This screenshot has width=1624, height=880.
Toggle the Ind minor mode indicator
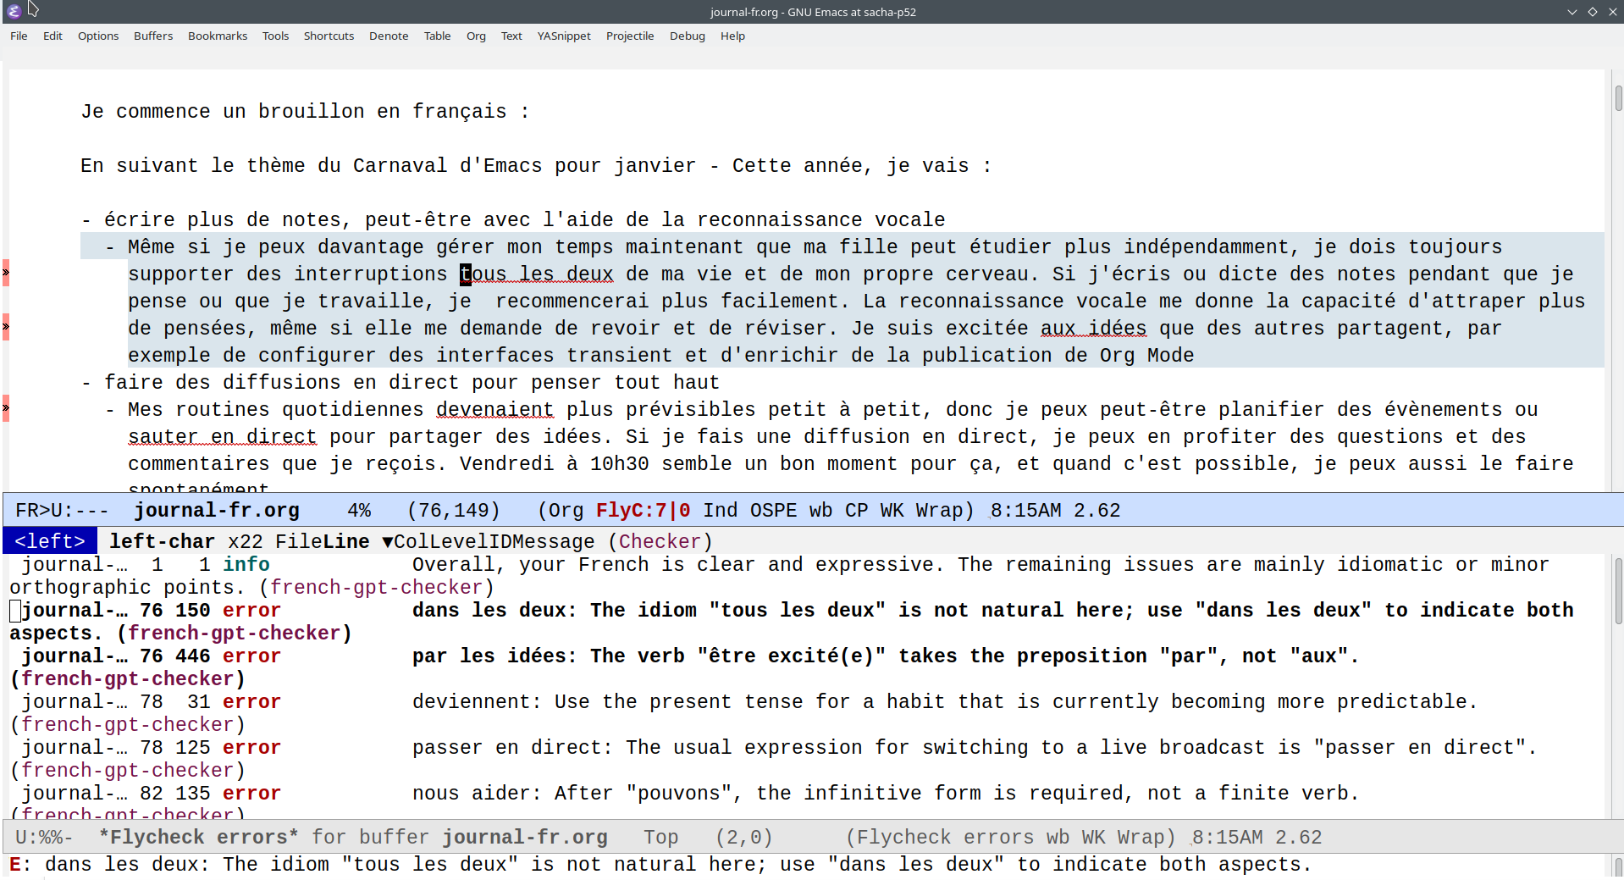tap(720, 511)
